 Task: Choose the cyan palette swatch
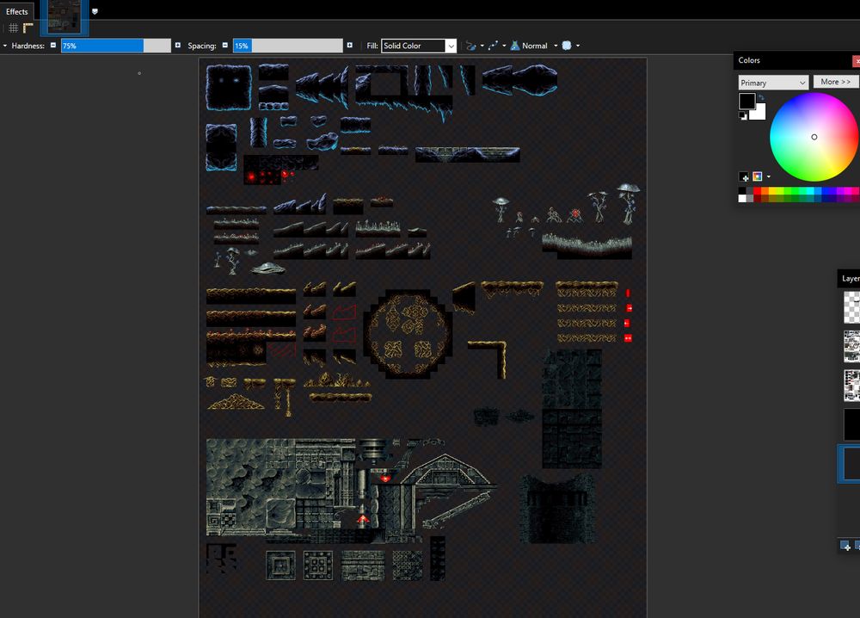(810, 191)
